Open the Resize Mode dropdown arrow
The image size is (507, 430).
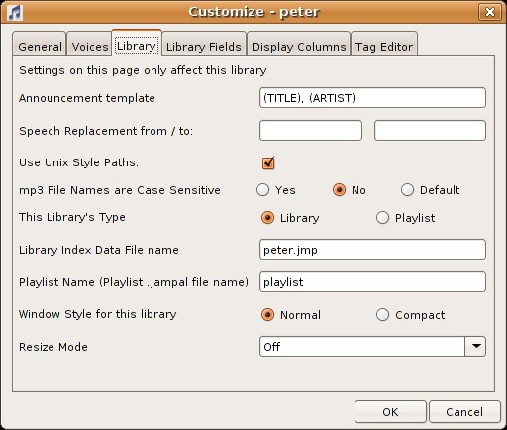pyautogui.click(x=475, y=346)
